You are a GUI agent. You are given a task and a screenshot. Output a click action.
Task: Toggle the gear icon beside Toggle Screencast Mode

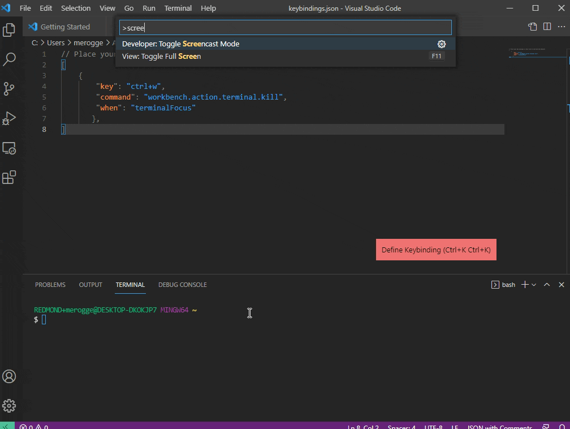point(442,44)
